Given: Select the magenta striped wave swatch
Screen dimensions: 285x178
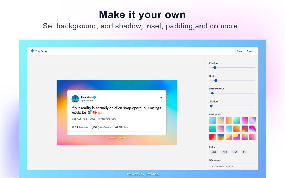Looking at the screenshot, I should pos(253,129).
